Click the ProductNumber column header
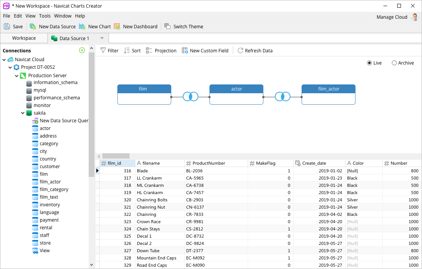 (x=216, y=163)
